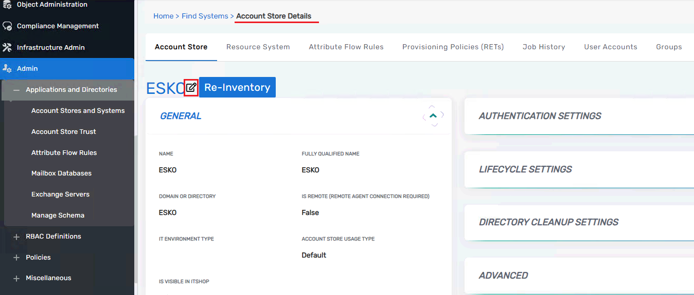Viewport: 694px width, 295px height.
Task: Select the Admin menu label
Action: coord(27,68)
